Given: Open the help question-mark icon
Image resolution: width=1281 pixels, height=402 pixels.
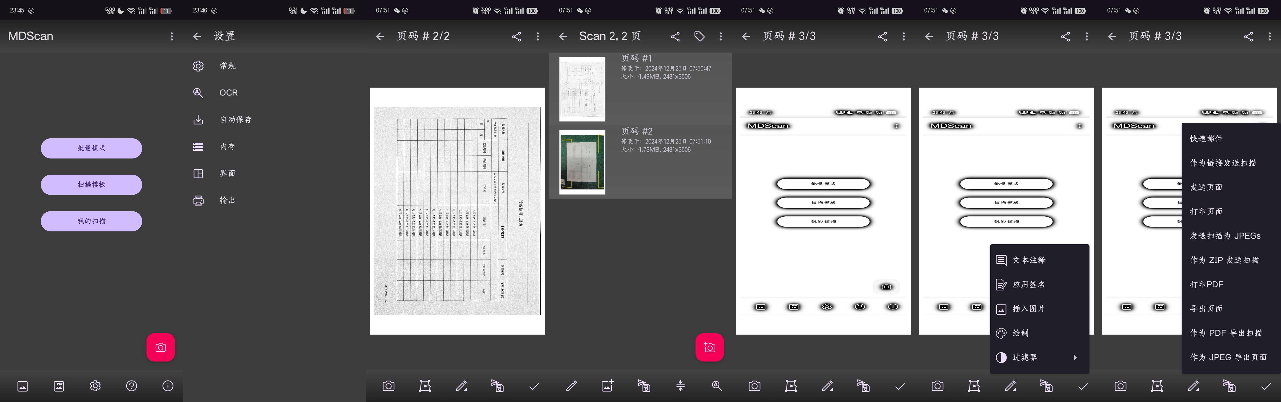Looking at the screenshot, I should 131,386.
